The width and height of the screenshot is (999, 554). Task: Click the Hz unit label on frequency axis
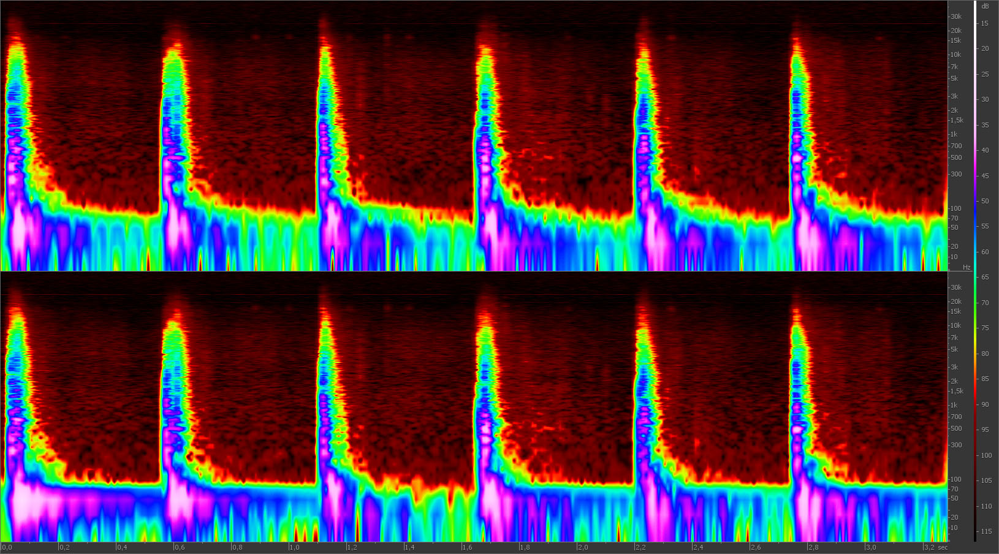(967, 267)
